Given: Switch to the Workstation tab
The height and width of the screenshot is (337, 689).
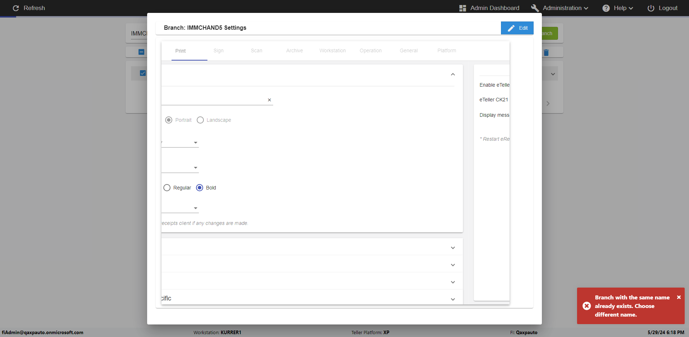Looking at the screenshot, I should point(332,51).
